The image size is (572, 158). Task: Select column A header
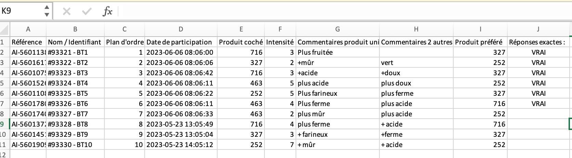[28, 29]
